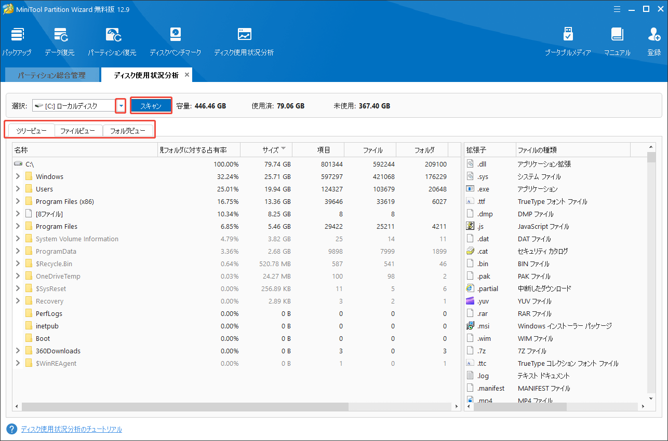668x441 pixels.
Task: Click the help question mark icon
Action: tap(11, 429)
